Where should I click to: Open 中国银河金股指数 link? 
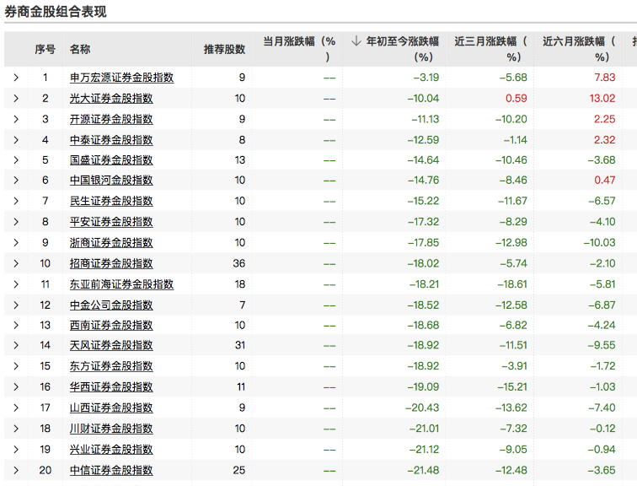point(111,181)
